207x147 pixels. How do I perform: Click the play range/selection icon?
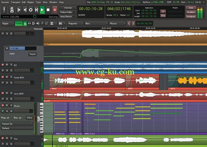coord(36,10)
